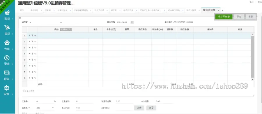The width and height of the screenshot is (262, 114).
Task: Click the trash icon in row 5
Action: [32, 60]
